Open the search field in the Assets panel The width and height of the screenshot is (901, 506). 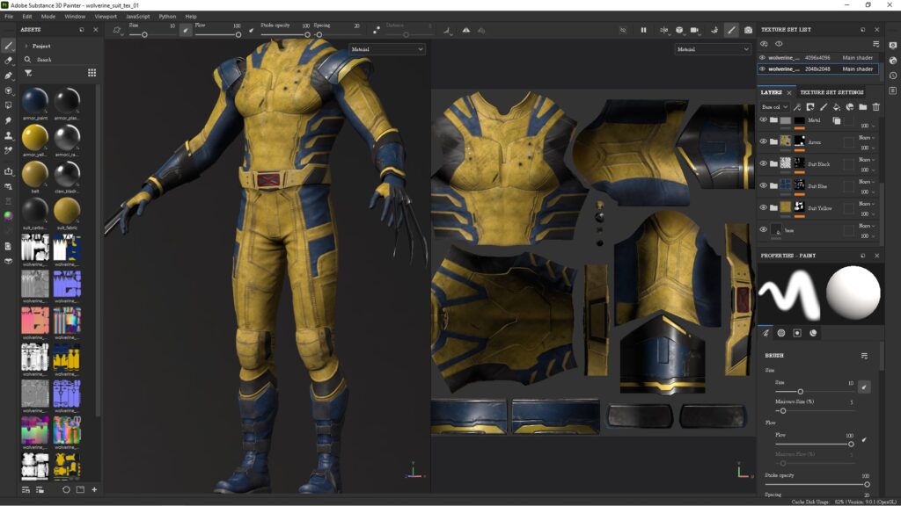pyautogui.click(x=48, y=61)
